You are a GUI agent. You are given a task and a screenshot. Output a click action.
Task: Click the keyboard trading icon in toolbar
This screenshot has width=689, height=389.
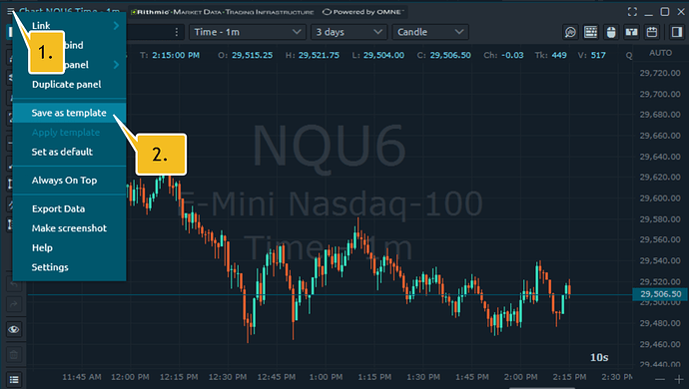click(590, 32)
